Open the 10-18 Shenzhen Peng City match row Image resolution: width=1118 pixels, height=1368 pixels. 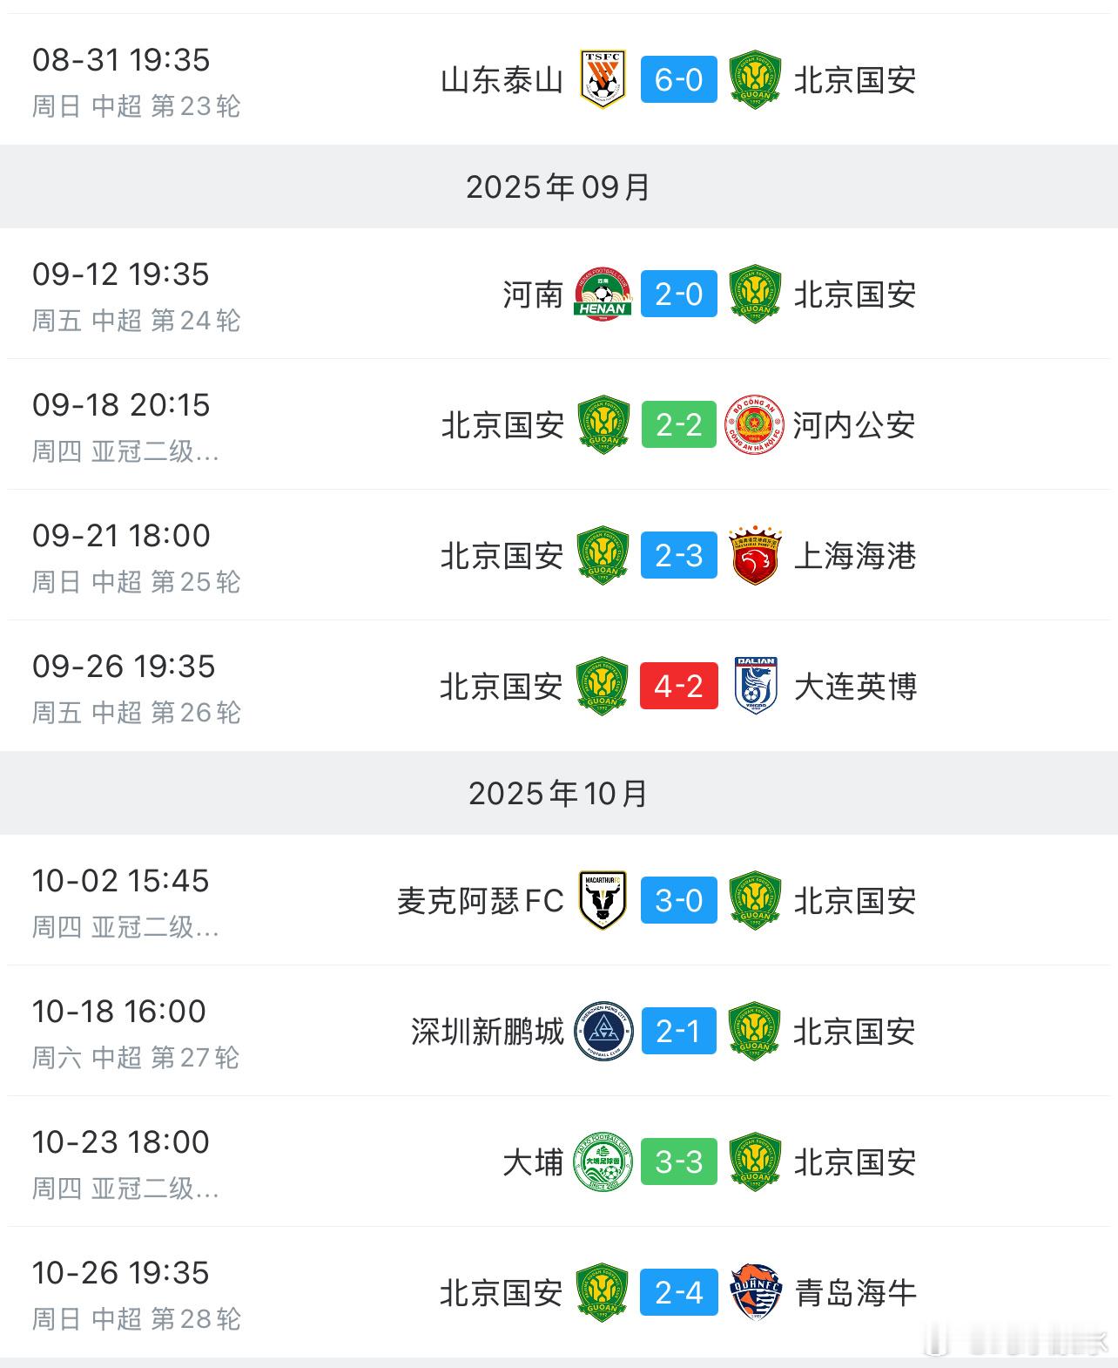pyautogui.click(x=557, y=1032)
